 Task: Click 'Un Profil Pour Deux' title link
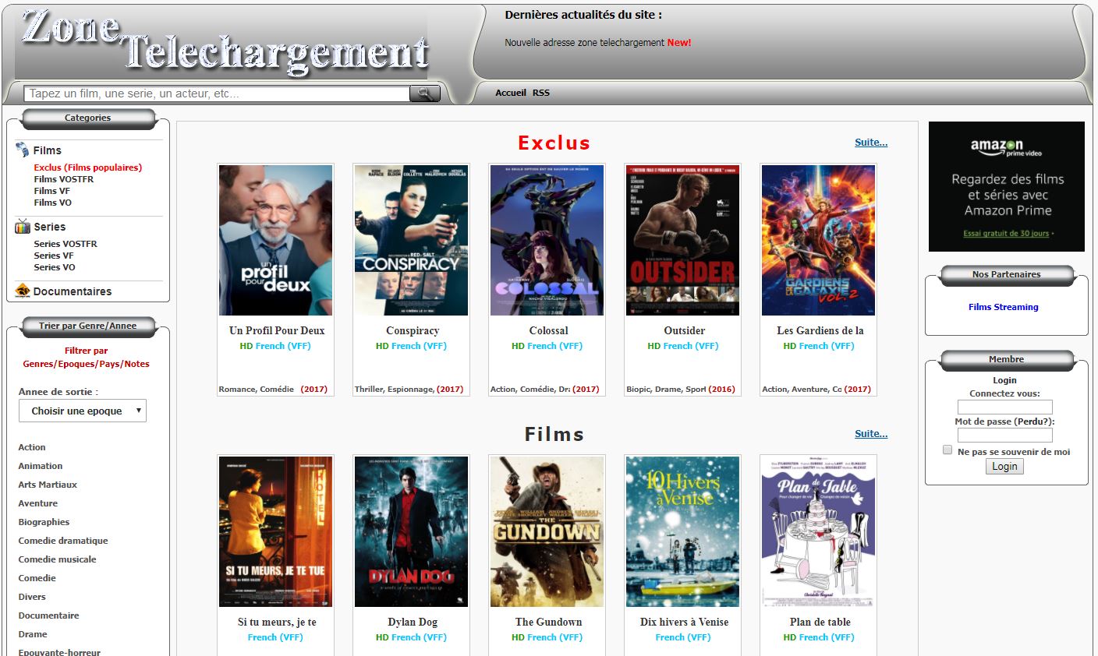click(277, 330)
